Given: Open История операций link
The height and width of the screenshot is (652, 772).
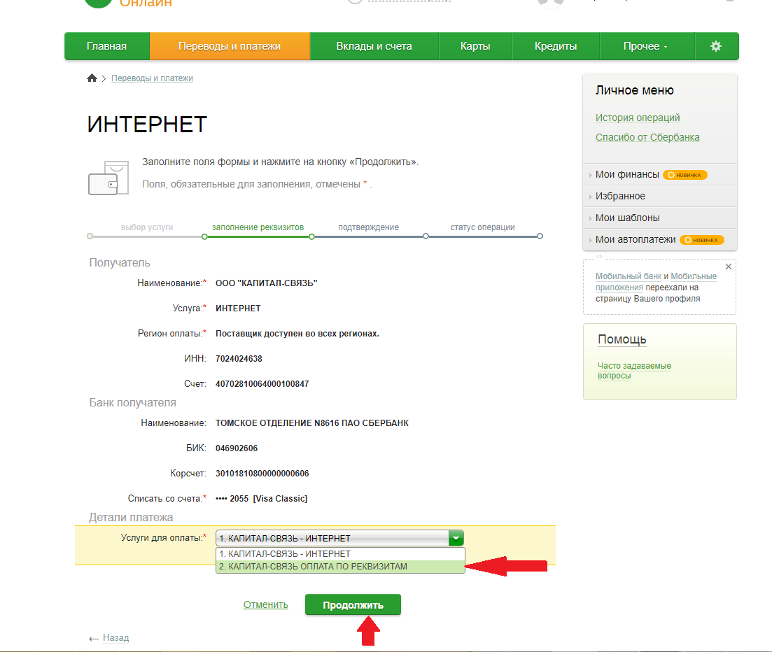Looking at the screenshot, I should tap(638, 118).
